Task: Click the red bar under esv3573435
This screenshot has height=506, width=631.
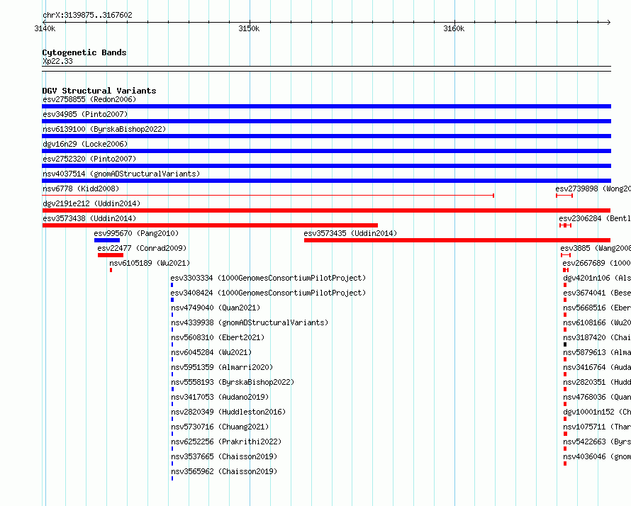Action: click(x=457, y=240)
